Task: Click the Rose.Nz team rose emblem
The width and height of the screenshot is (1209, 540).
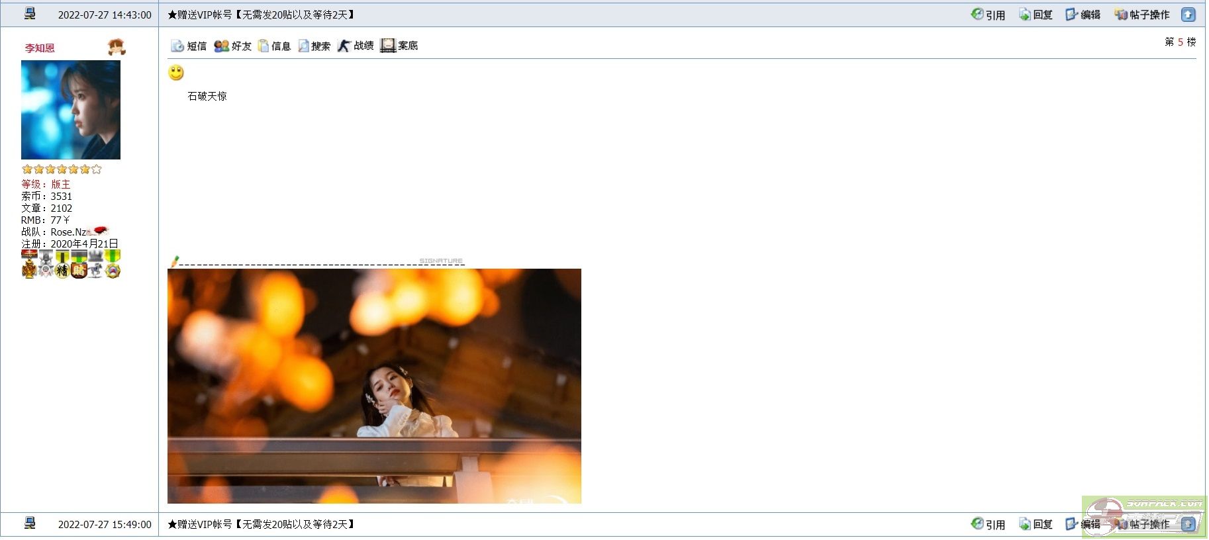Action: 99,231
